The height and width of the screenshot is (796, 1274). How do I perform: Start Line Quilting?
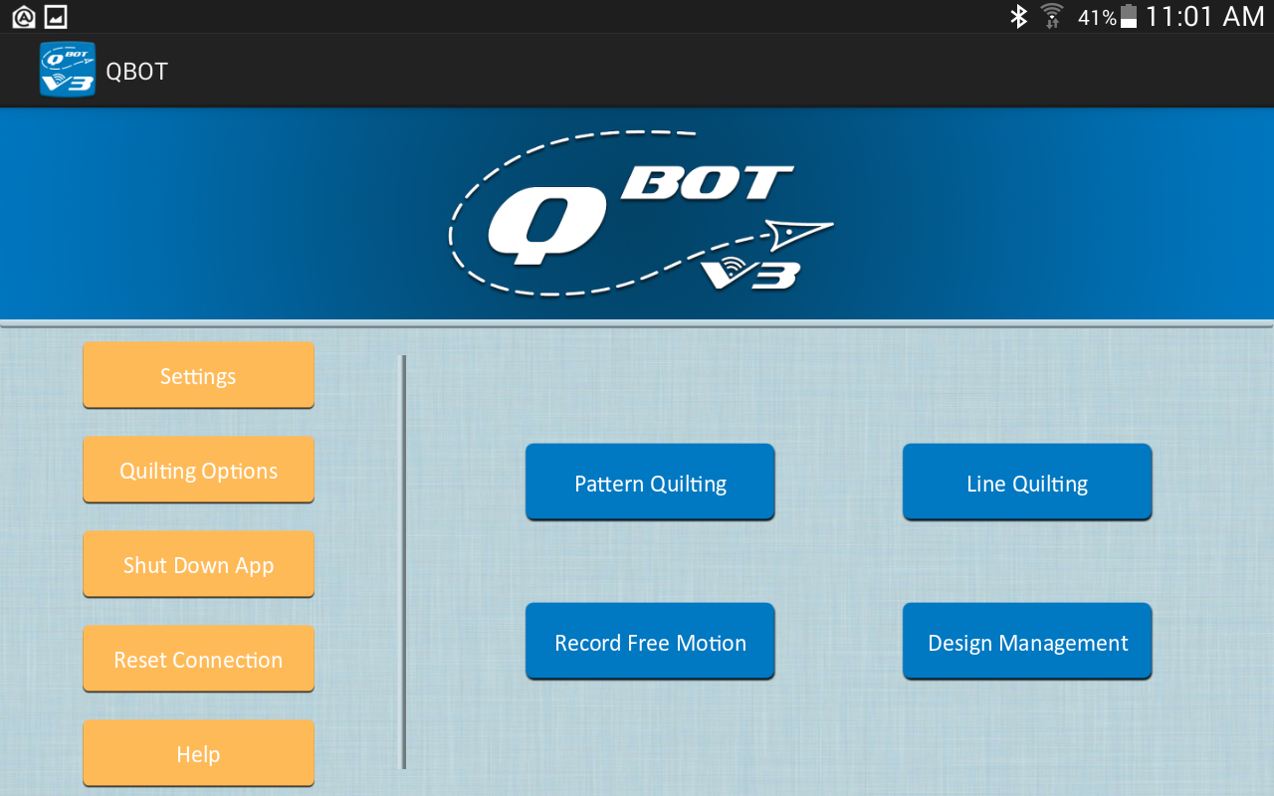click(x=1026, y=482)
